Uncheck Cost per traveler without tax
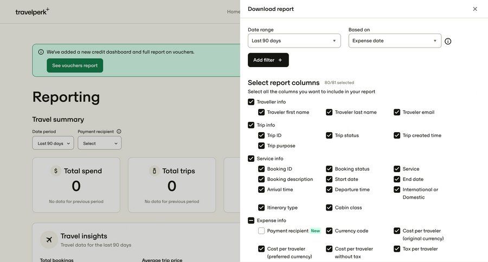The image size is (488, 262). tap(329, 249)
